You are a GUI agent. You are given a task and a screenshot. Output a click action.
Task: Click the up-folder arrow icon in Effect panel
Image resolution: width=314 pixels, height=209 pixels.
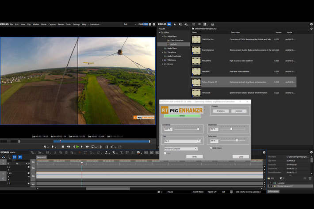(175, 24)
